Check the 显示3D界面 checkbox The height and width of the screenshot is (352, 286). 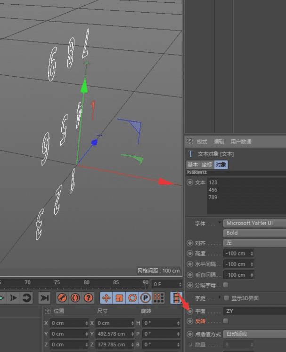[227, 298]
